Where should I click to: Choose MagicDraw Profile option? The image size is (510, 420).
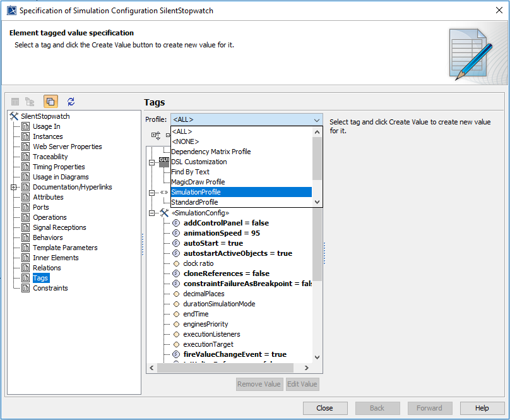pyautogui.click(x=241, y=182)
